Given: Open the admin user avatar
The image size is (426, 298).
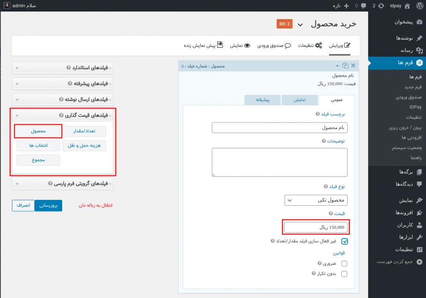Looking at the screenshot, I should coord(7,6).
